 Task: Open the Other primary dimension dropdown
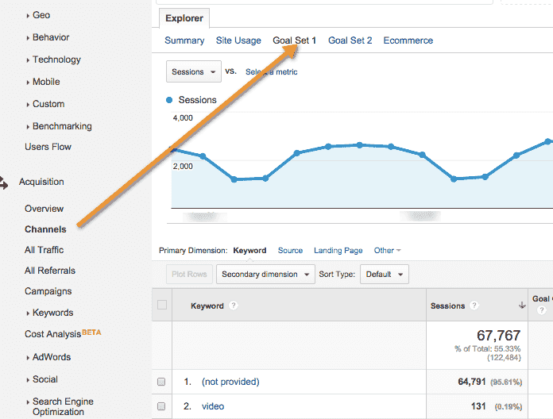pyautogui.click(x=388, y=251)
